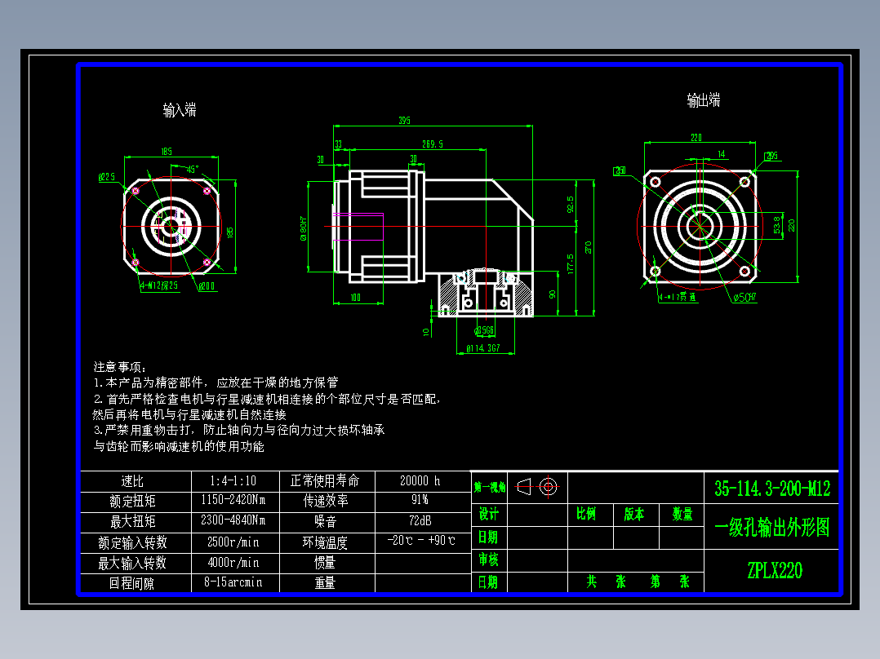Select the crosshair datum symbol beside projection icon
The width and height of the screenshot is (880, 659).
pyautogui.click(x=549, y=485)
